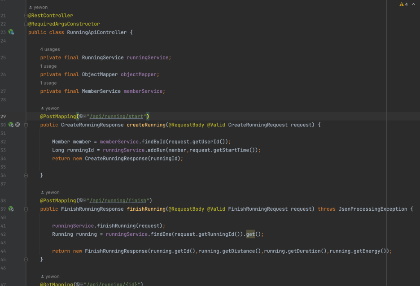Toggle the fold marker at @RequiredArgsConstructor
The image size is (420, 286).
(x=26, y=24)
